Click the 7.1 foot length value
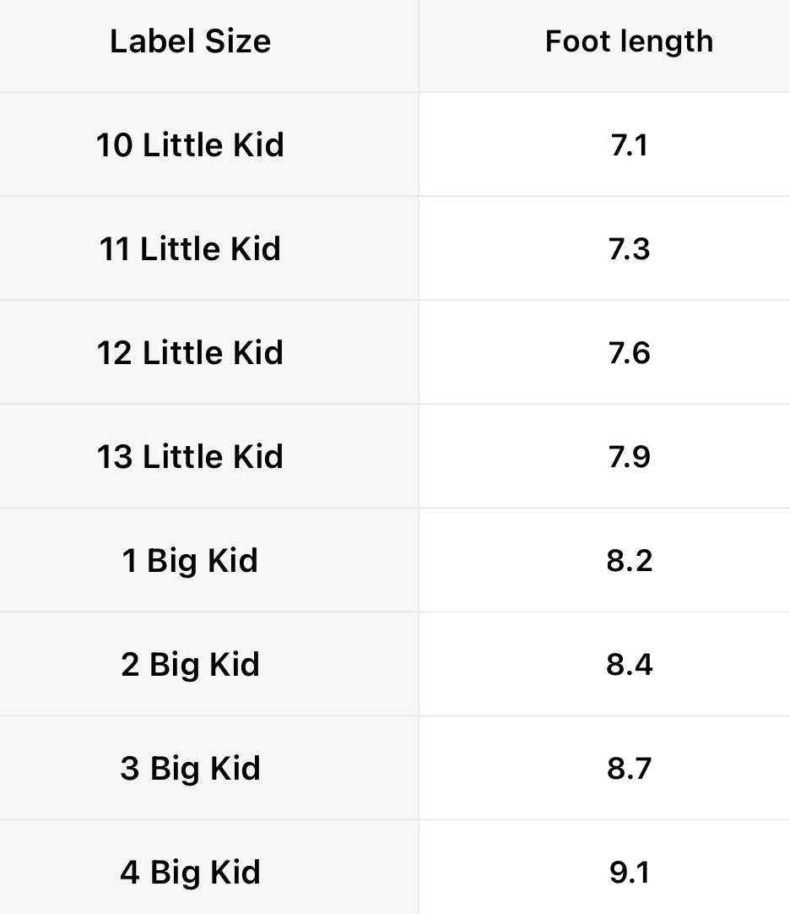 pyautogui.click(x=629, y=145)
